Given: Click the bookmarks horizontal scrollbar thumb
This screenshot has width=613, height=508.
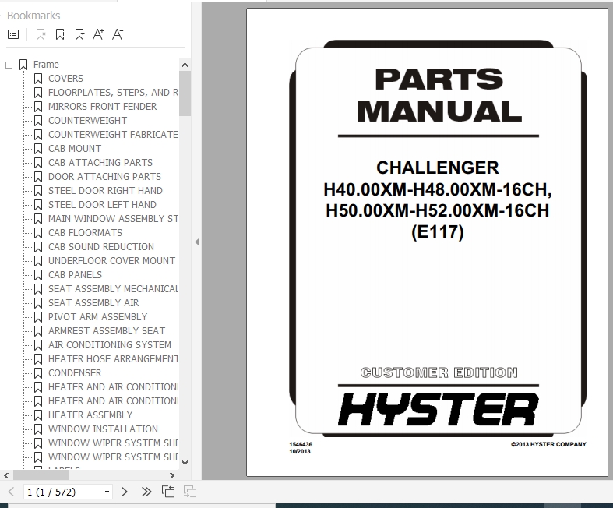Looking at the screenshot, I should click(41, 475).
